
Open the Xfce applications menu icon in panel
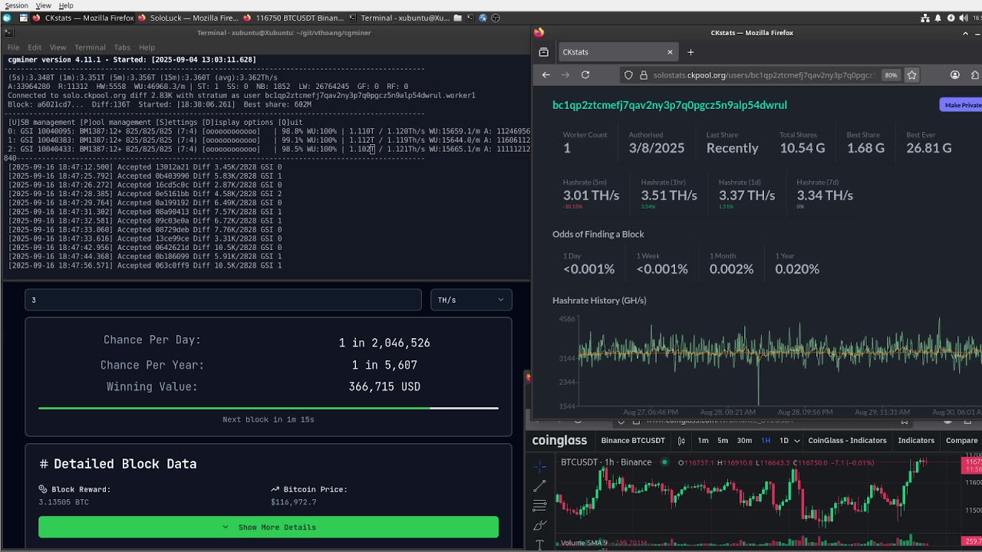click(7, 18)
